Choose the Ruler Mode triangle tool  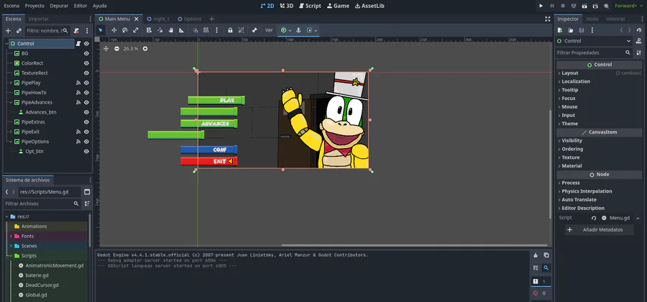pos(182,30)
